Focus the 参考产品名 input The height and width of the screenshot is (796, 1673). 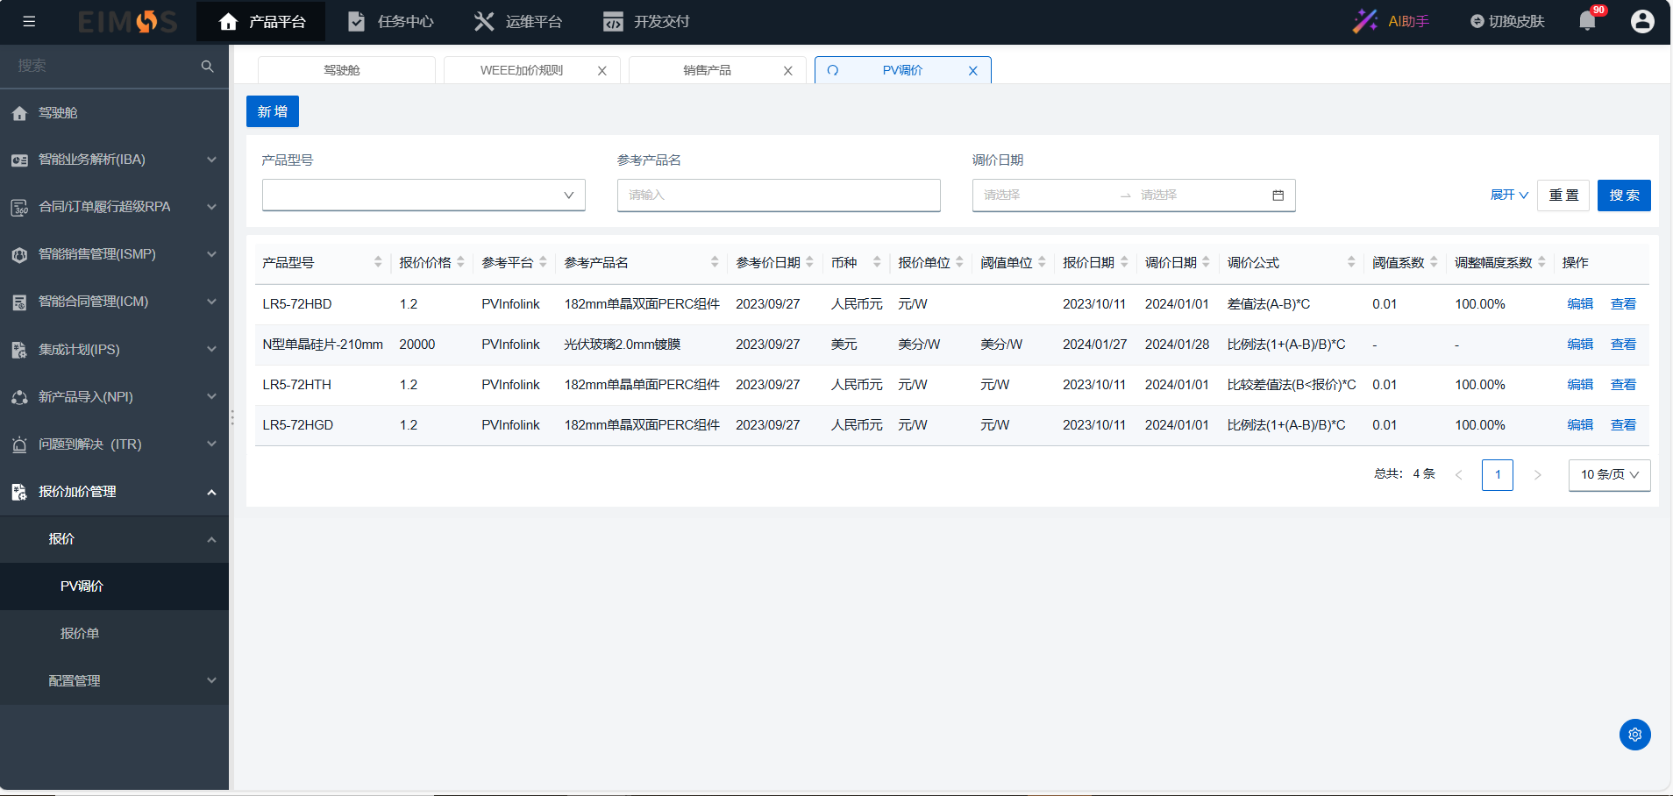[x=779, y=195]
